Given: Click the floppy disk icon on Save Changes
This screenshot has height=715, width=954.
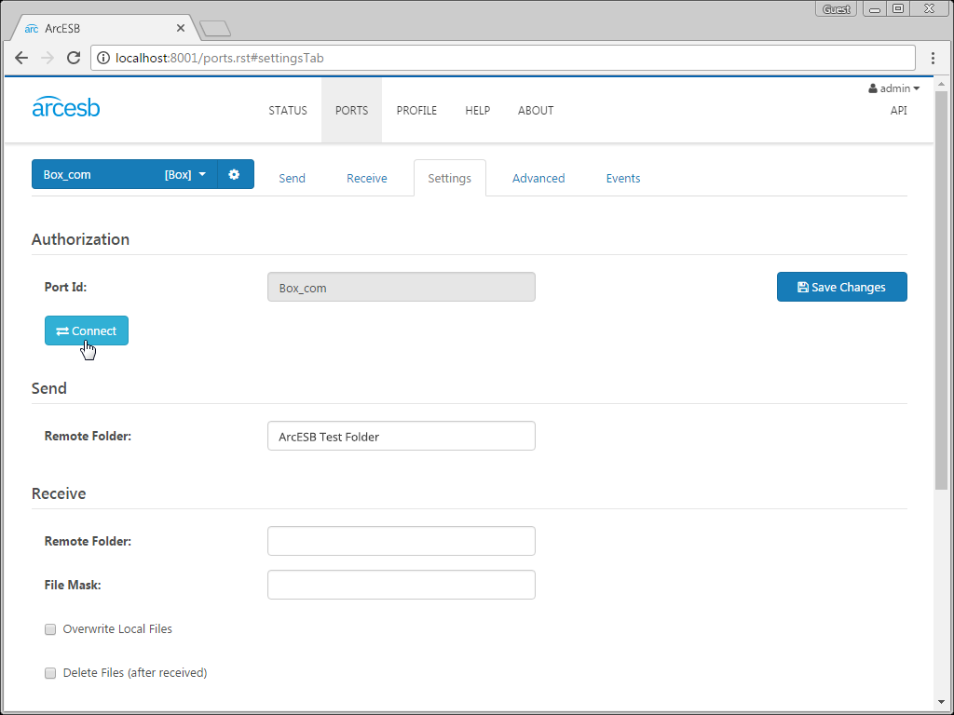Looking at the screenshot, I should point(802,287).
